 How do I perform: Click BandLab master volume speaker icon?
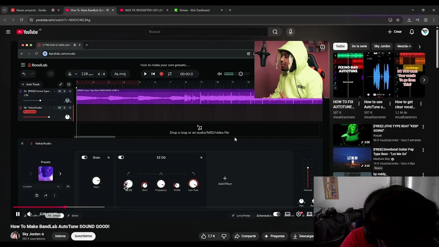click(x=219, y=74)
